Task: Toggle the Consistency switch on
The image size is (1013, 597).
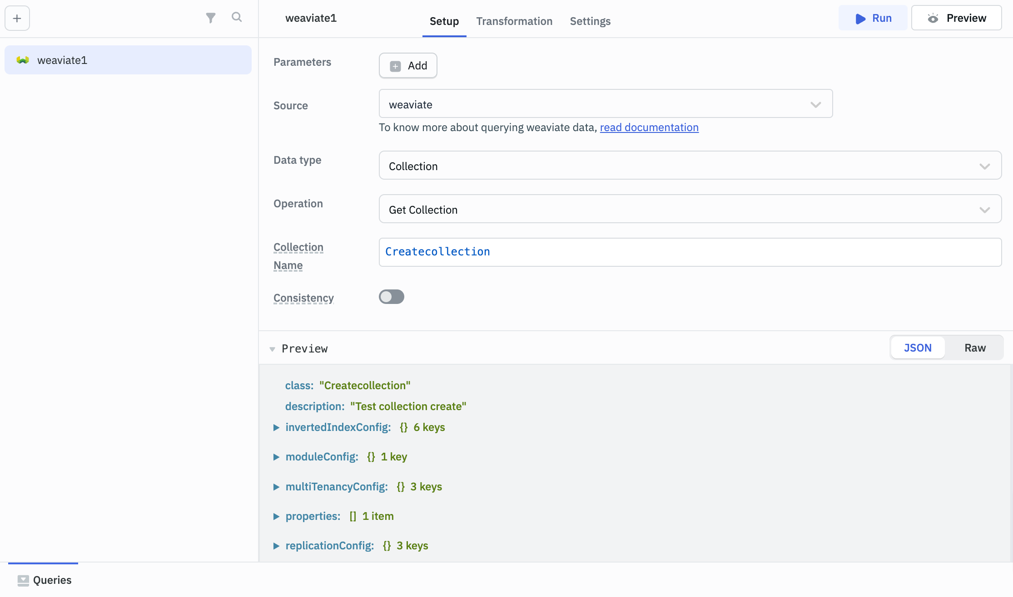Action: tap(391, 297)
